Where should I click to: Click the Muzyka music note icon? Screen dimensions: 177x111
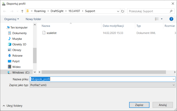point(10,39)
